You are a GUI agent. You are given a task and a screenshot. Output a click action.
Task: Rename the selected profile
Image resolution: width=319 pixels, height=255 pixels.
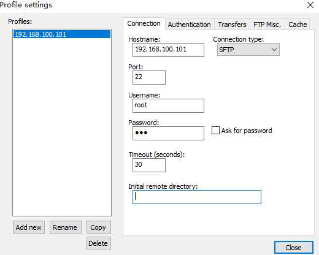pyautogui.click(x=66, y=227)
